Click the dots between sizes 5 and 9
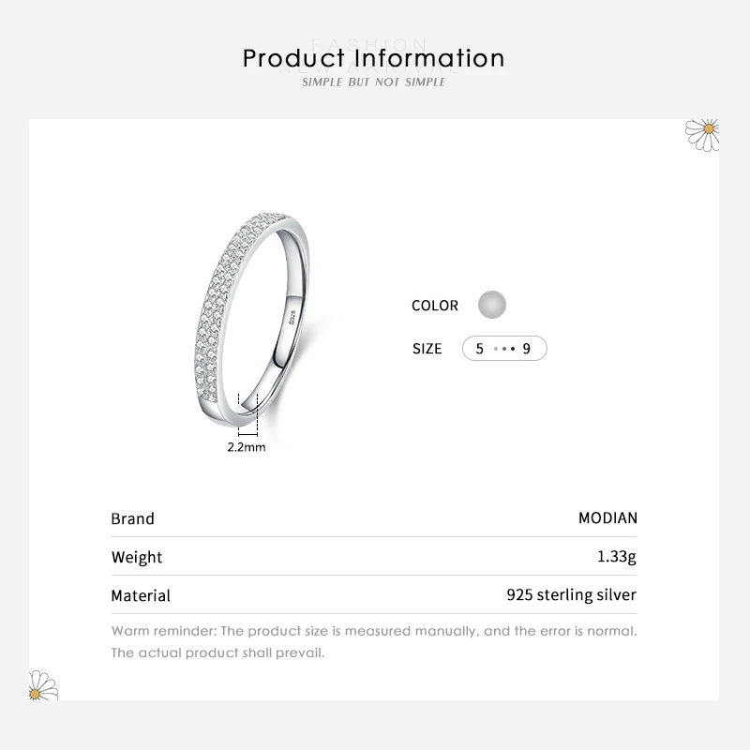The width and height of the screenshot is (750, 750). (504, 349)
